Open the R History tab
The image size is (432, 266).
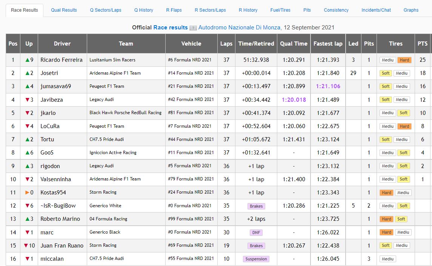(248, 10)
